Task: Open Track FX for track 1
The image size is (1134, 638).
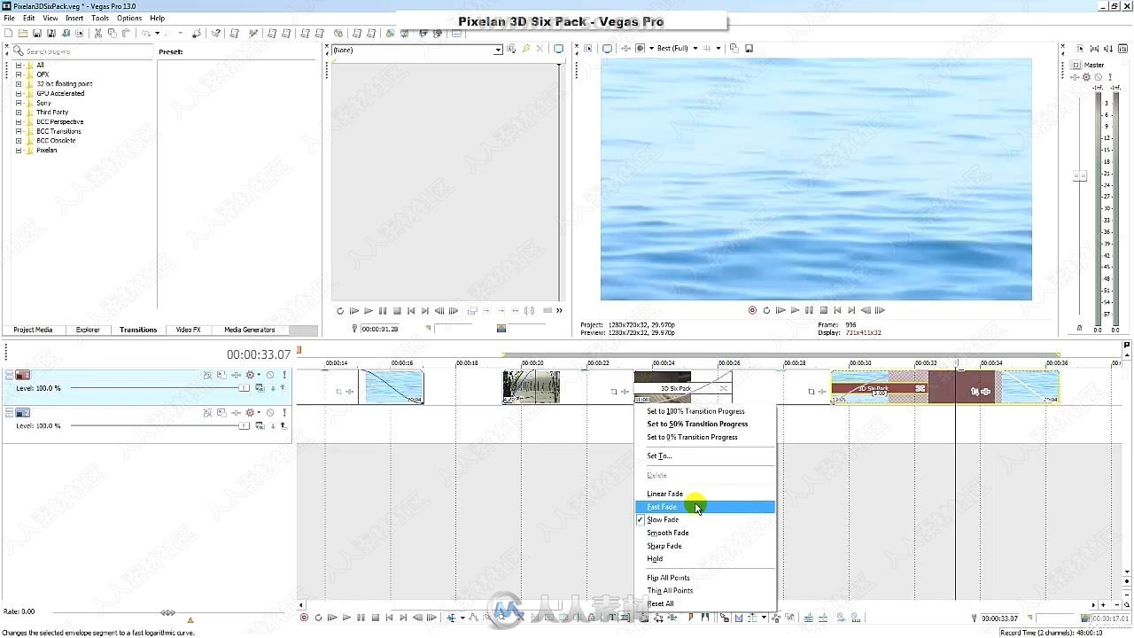Action: [236, 375]
